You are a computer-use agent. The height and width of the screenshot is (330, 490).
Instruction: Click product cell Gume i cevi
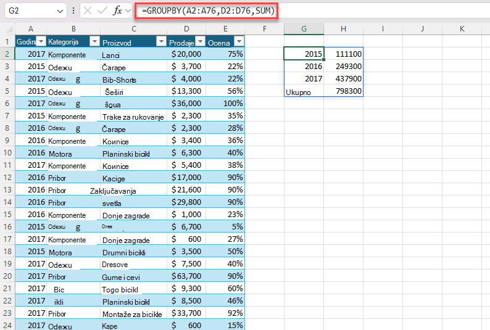coord(134,276)
